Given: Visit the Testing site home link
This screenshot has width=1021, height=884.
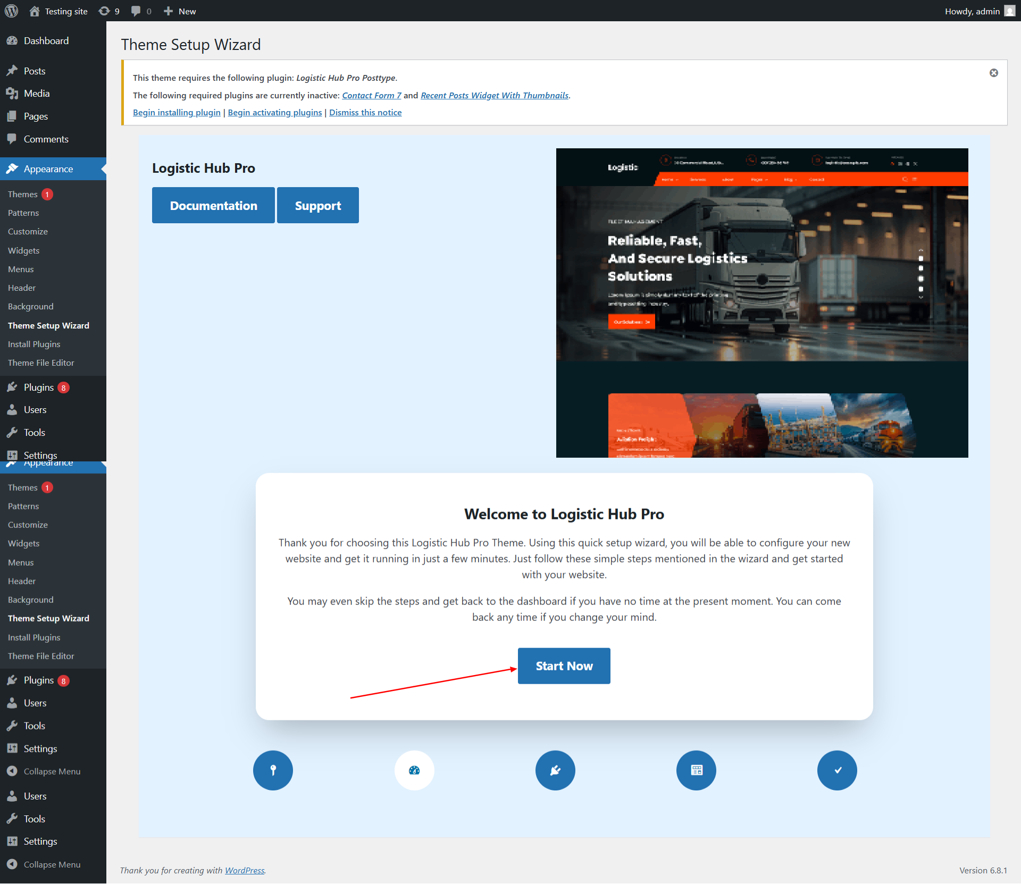Looking at the screenshot, I should tap(58, 11).
